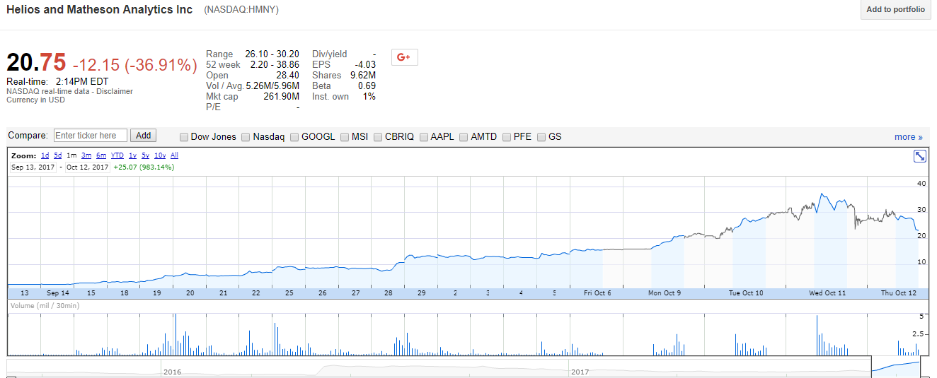The height and width of the screenshot is (378, 937).
Task: Set chart zoom to 5d
Action: pos(58,155)
